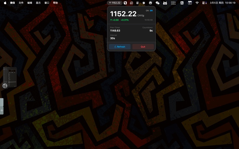Switch language to CN
The image size is (239, 149).
tap(147, 11)
